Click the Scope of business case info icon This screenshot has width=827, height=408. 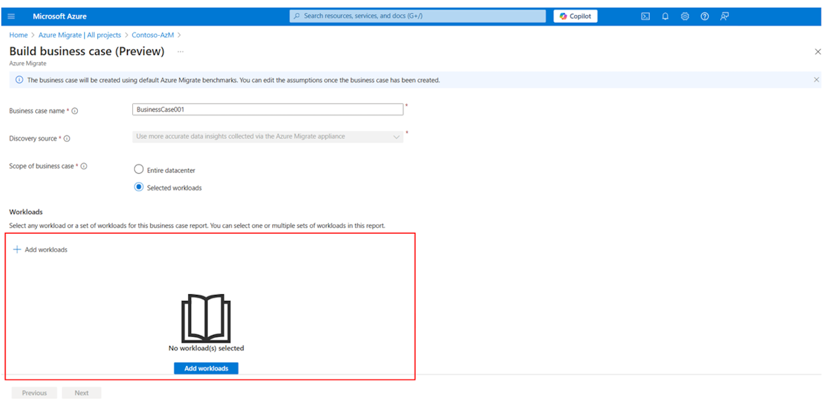pyautogui.click(x=84, y=165)
